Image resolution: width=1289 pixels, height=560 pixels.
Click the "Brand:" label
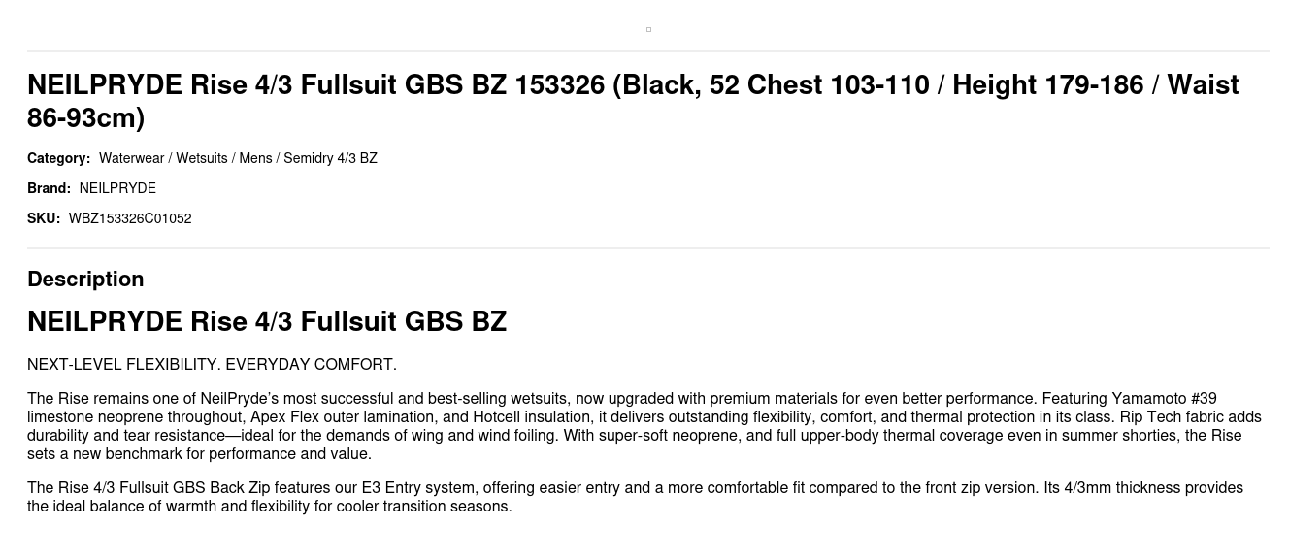pyautogui.click(x=49, y=188)
